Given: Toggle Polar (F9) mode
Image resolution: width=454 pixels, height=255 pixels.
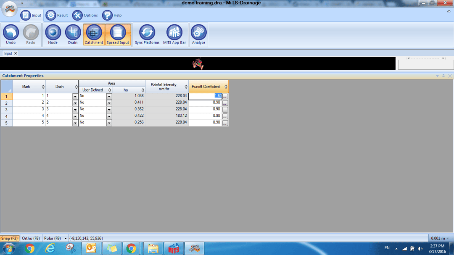Looking at the screenshot, I should click(x=53, y=238).
